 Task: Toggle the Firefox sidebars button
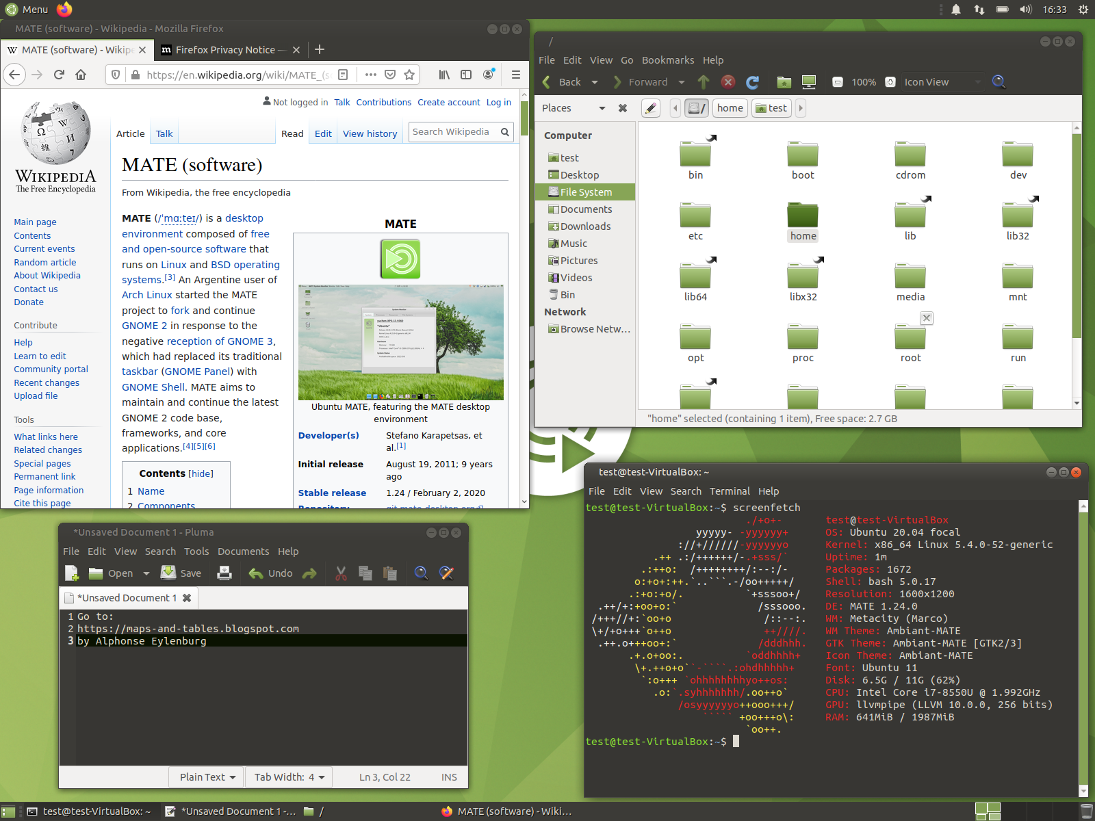(x=466, y=75)
